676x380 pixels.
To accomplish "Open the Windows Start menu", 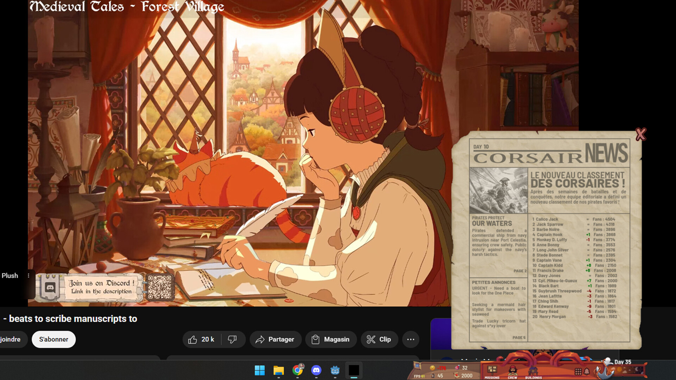I will (x=260, y=370).
